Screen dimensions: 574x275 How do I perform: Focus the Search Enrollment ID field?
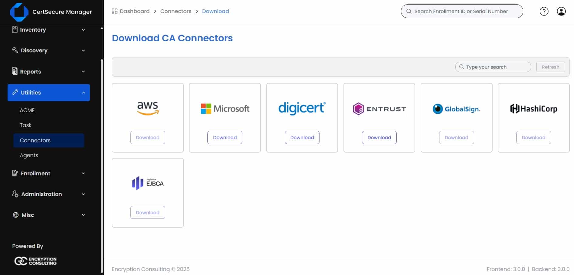click(x=465, y=12)
